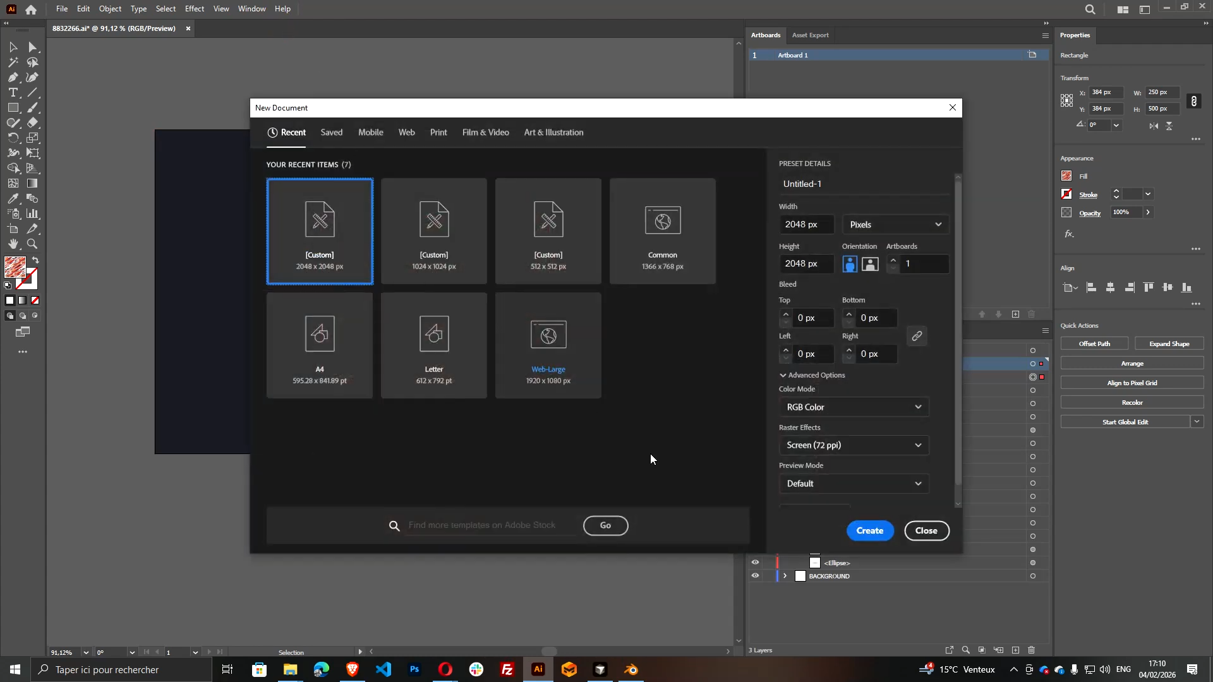
Task: Select the Zoom tool
Action: (x=32, y=244)
